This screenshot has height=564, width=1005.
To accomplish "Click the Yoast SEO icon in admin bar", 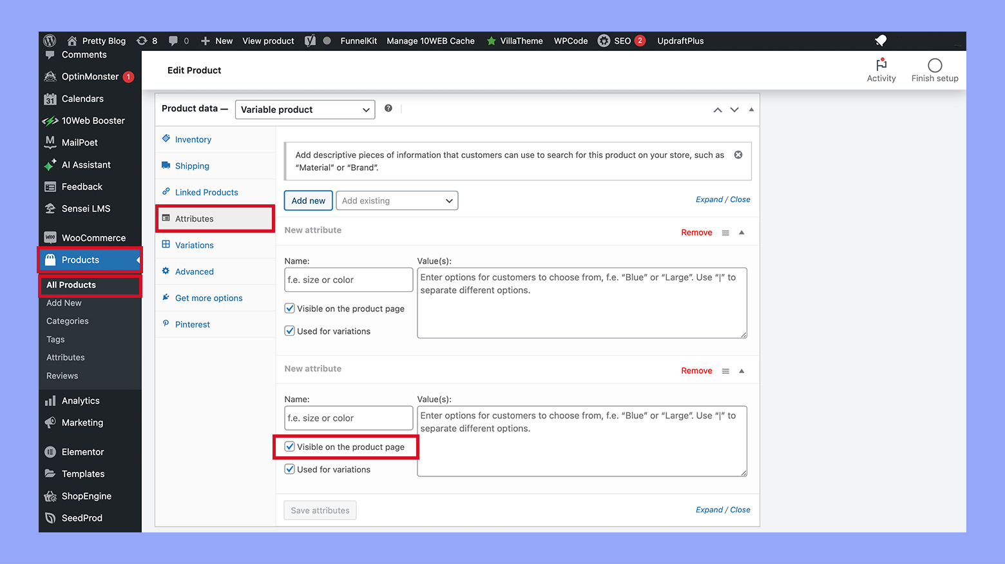I will (311, 41).
